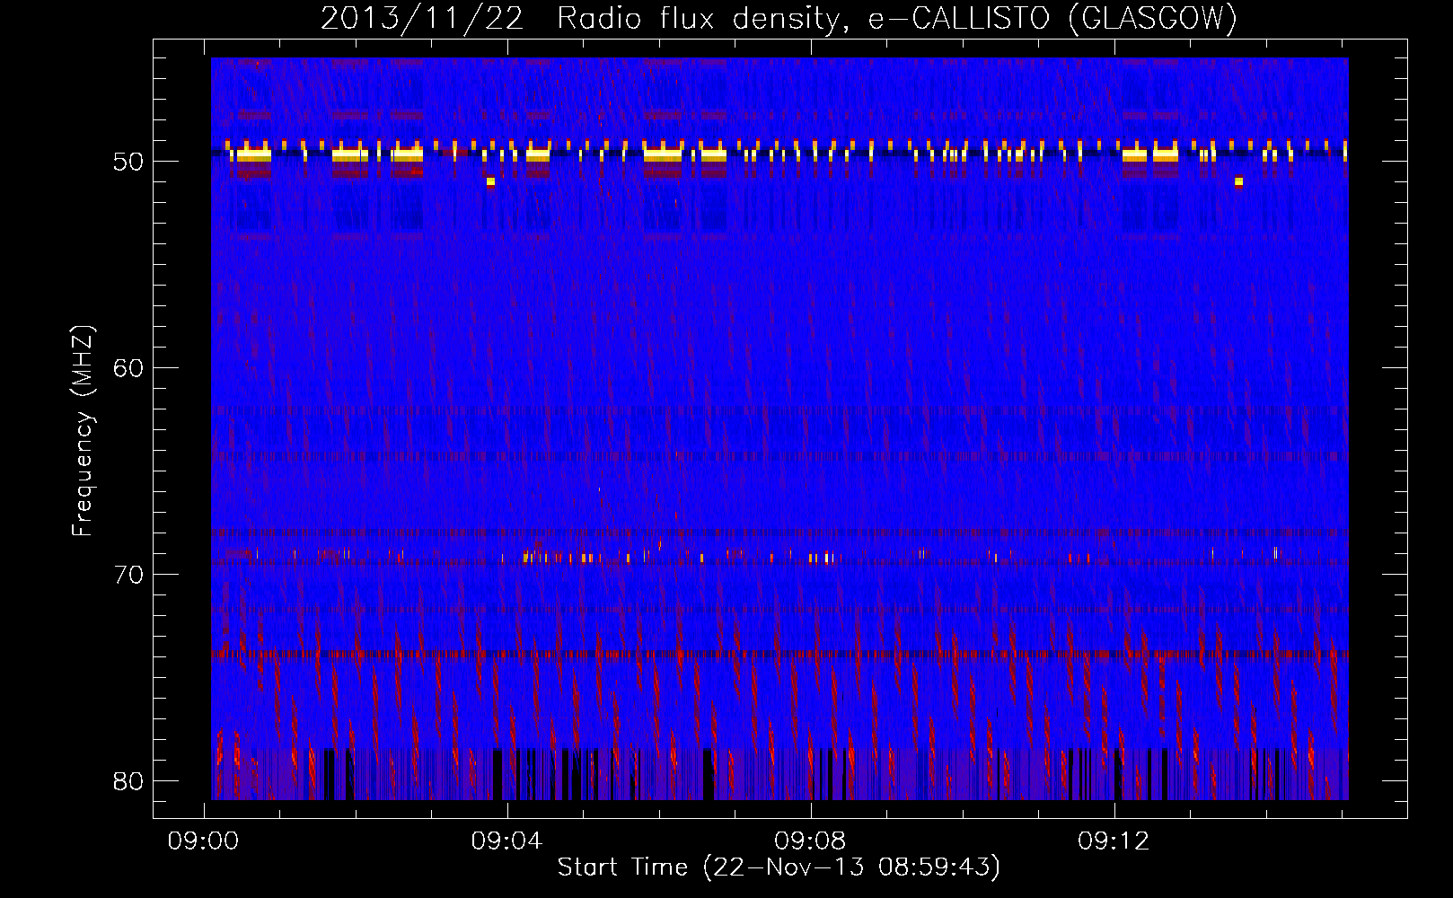Screen dimensions: 1453x898
Task: Select the "Frequency (MHZ)" y-axis label
Action: click(83, 431)
